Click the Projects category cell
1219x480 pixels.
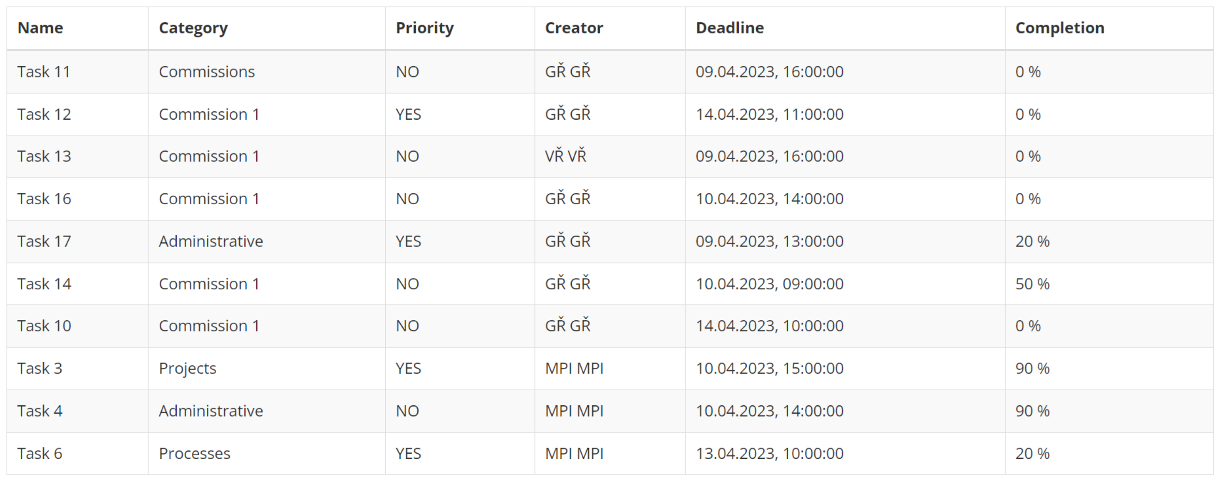(x=188, y=368)
